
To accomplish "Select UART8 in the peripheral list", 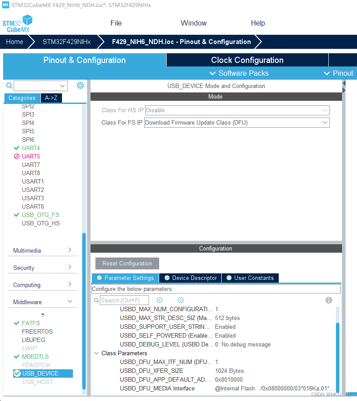I will pyautogui.click(x=31, y=173).
